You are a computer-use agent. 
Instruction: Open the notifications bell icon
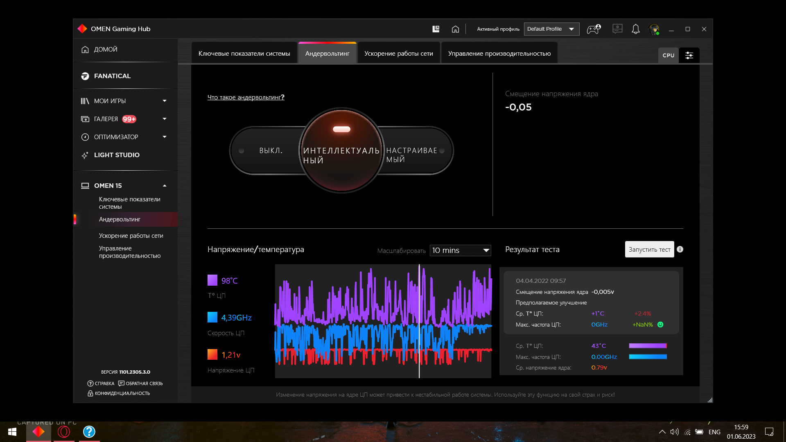coord(635,29)
